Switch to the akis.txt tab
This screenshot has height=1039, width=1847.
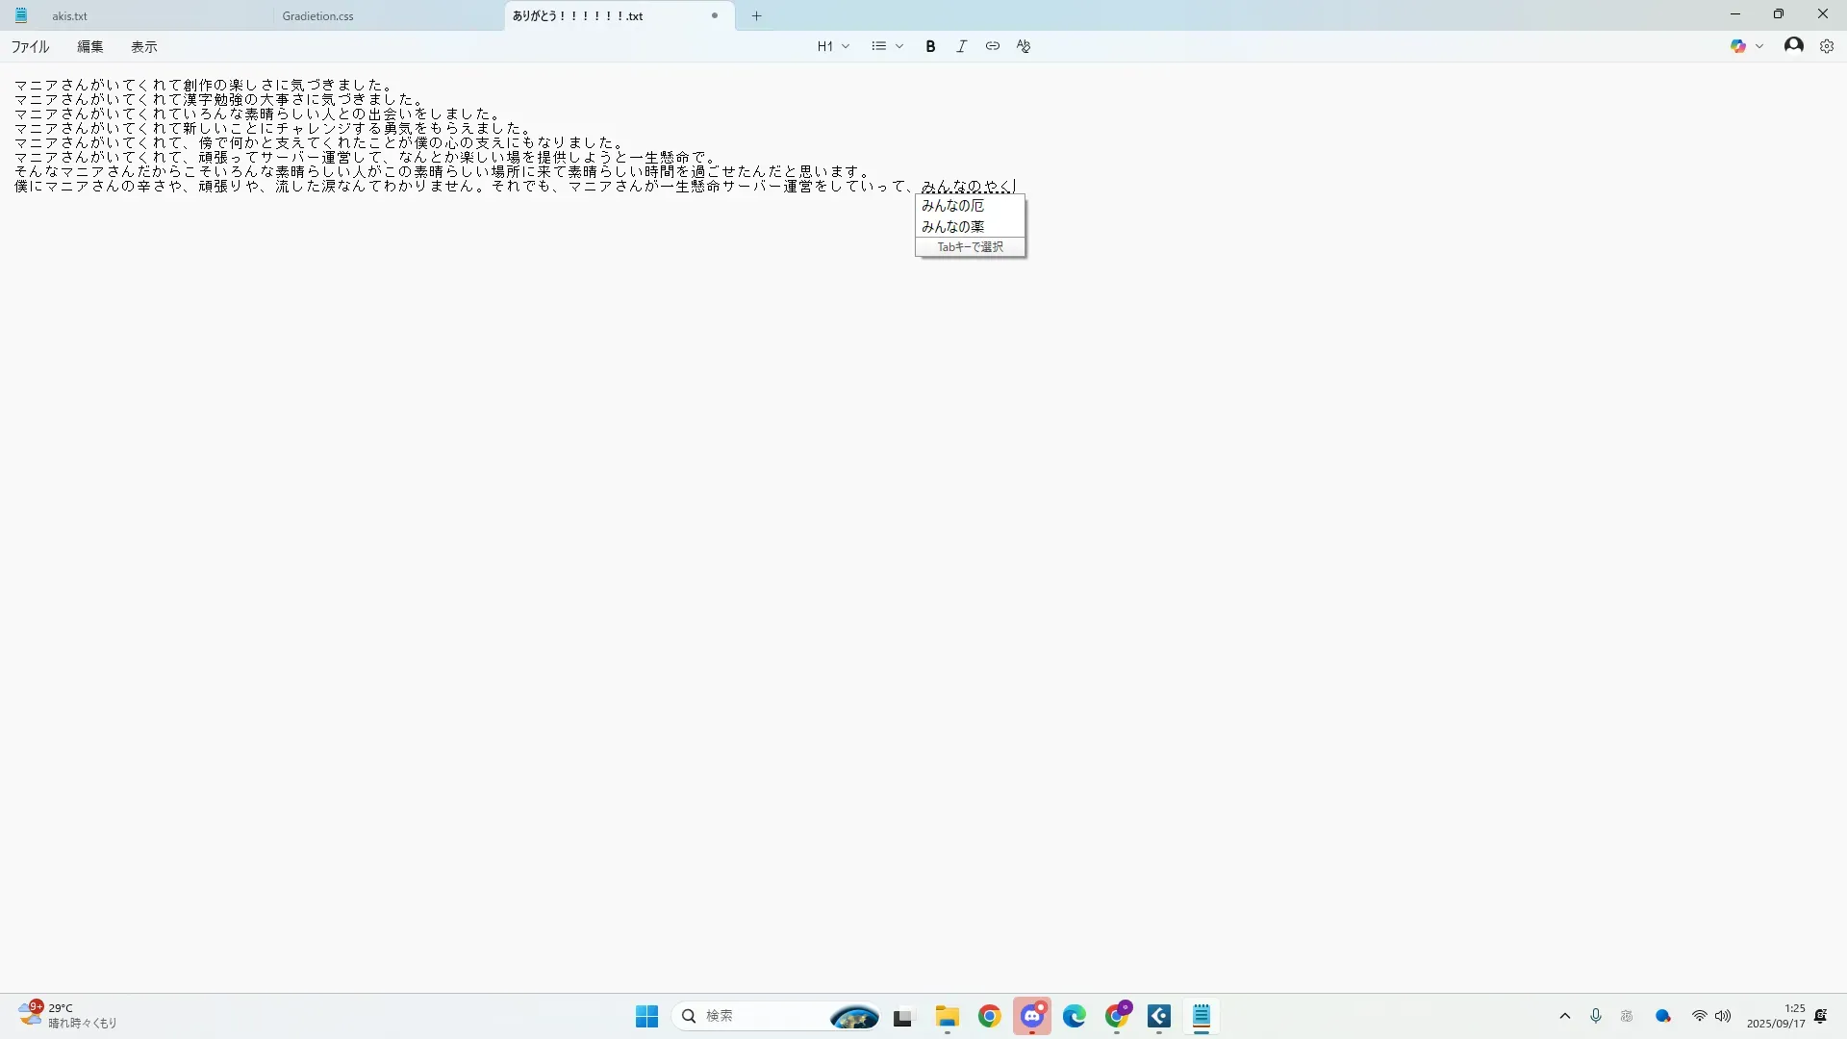pos(69,16)
